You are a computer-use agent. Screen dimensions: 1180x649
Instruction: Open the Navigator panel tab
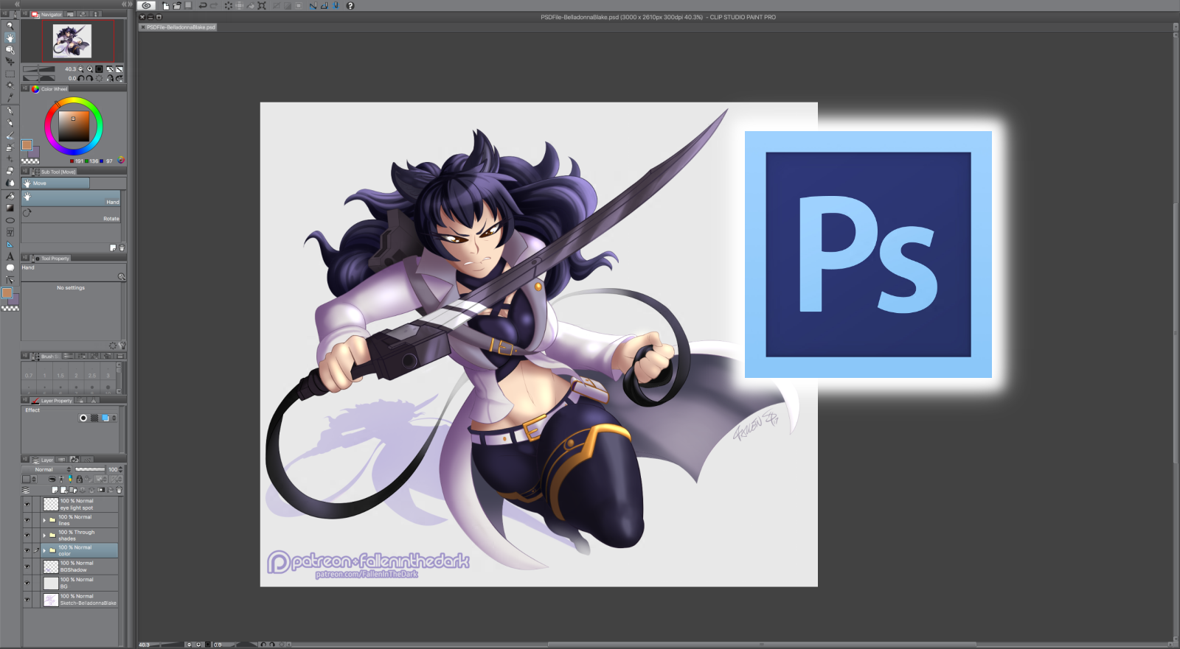[48, 15]
